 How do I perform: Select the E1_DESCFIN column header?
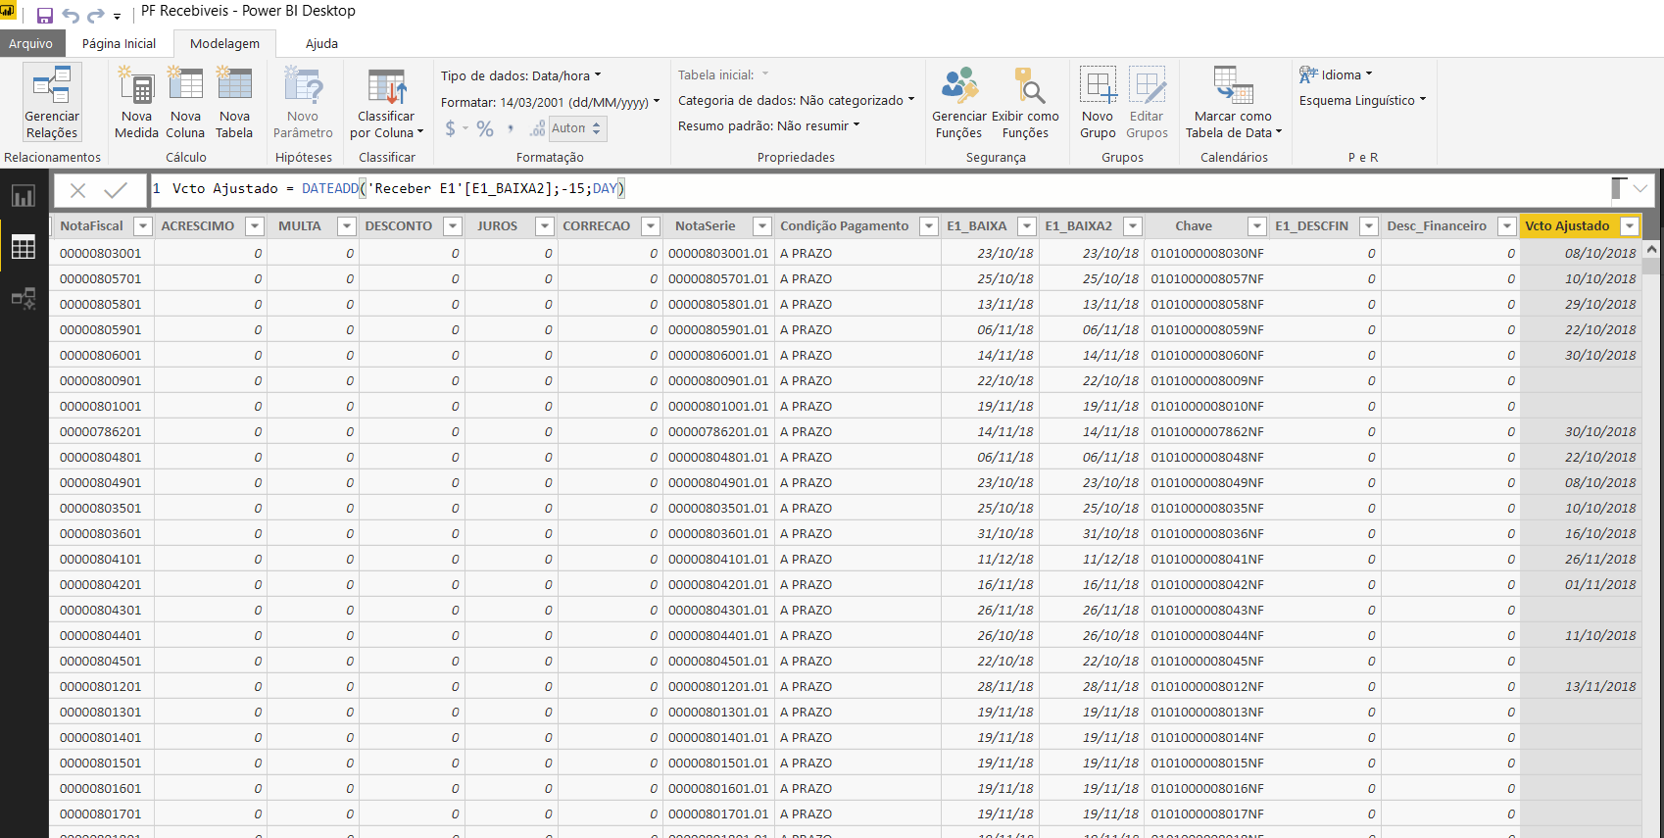click(1311, 226)
